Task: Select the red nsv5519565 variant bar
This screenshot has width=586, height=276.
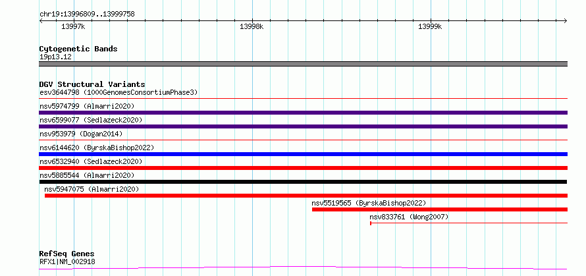Action: pos(440,209)
